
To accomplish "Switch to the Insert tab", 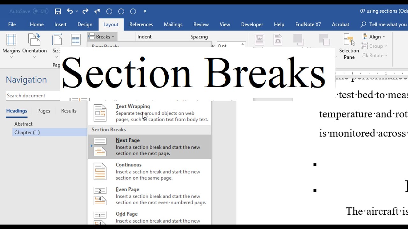I will point(61,24).
